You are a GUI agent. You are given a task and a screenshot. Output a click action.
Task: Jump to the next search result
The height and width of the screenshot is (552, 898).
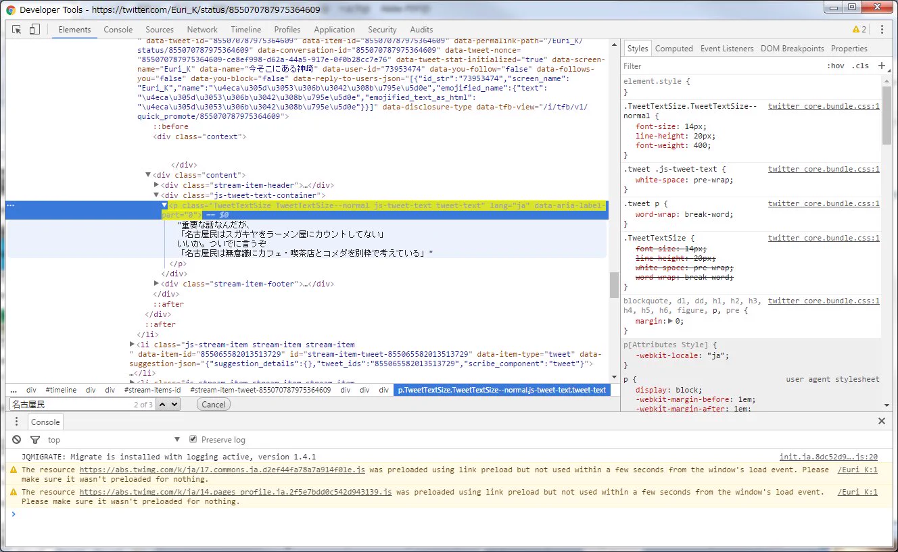[x=174, y=404]
